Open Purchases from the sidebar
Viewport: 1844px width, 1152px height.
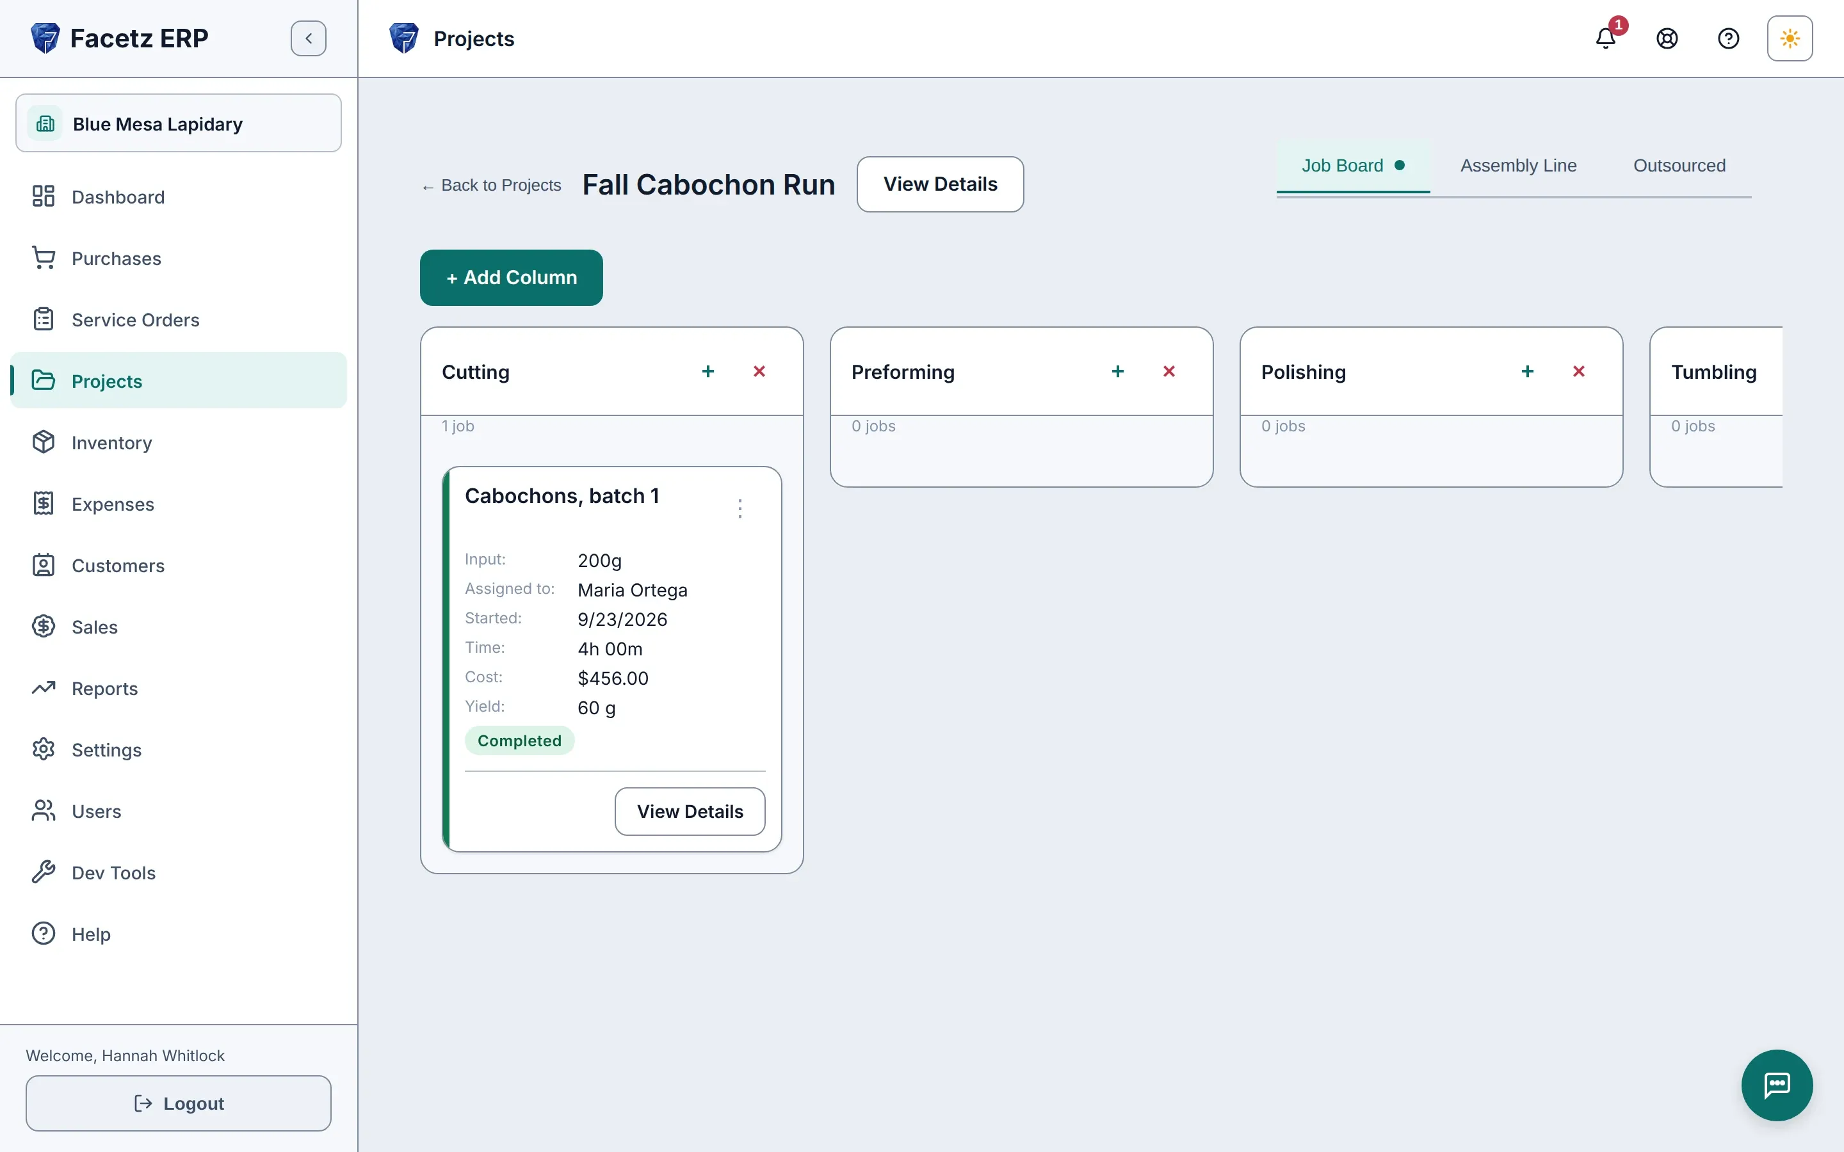(178, 259)
